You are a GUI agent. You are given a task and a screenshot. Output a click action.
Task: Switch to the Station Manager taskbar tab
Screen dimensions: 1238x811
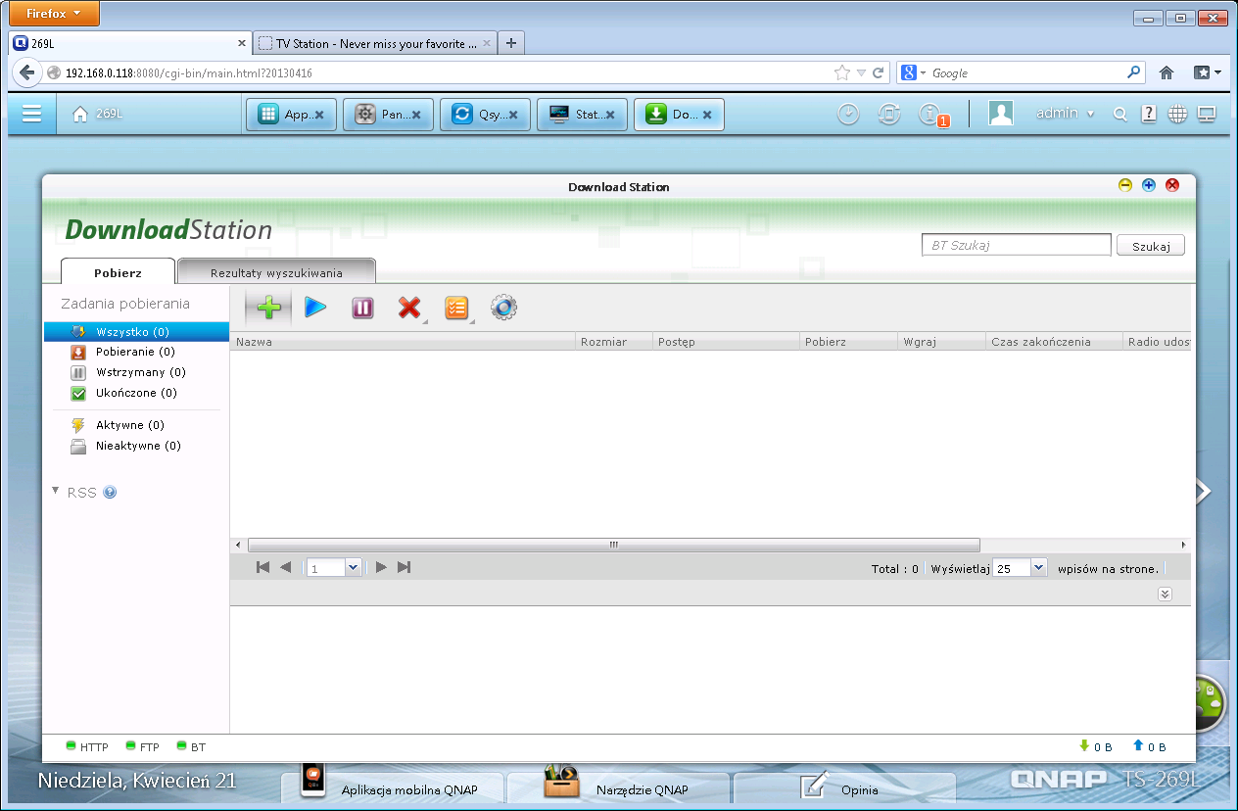(x=582, y=115)
